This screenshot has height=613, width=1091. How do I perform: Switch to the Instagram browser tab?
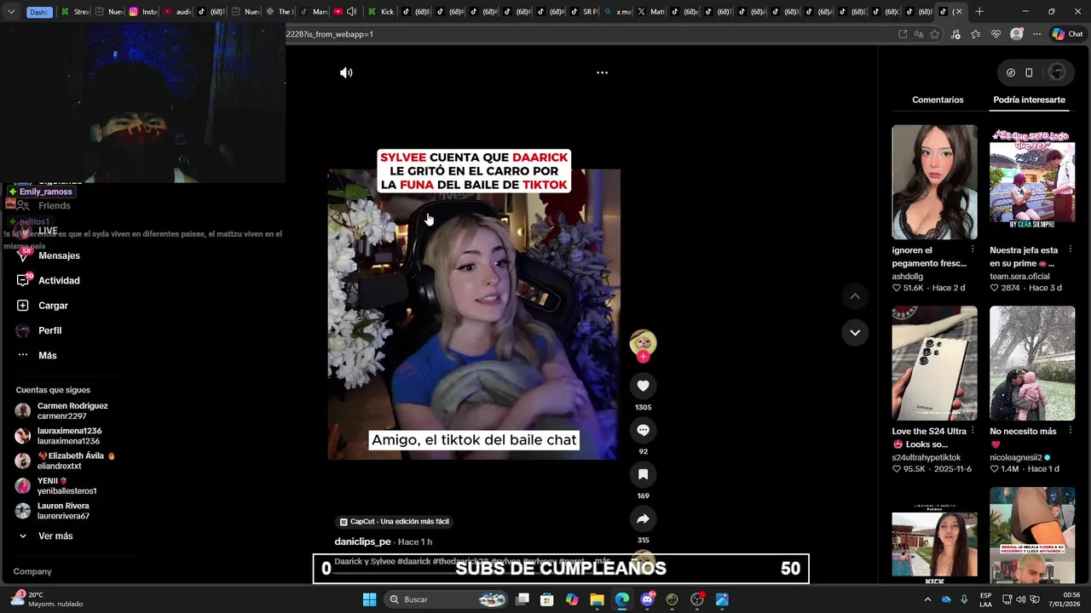(x=142, y=12)
